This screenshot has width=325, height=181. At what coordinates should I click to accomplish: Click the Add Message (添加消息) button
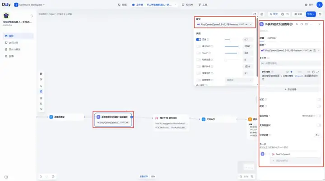(x=290, y=89)
